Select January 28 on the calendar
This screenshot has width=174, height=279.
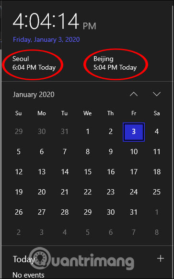[x=65, y=212]
